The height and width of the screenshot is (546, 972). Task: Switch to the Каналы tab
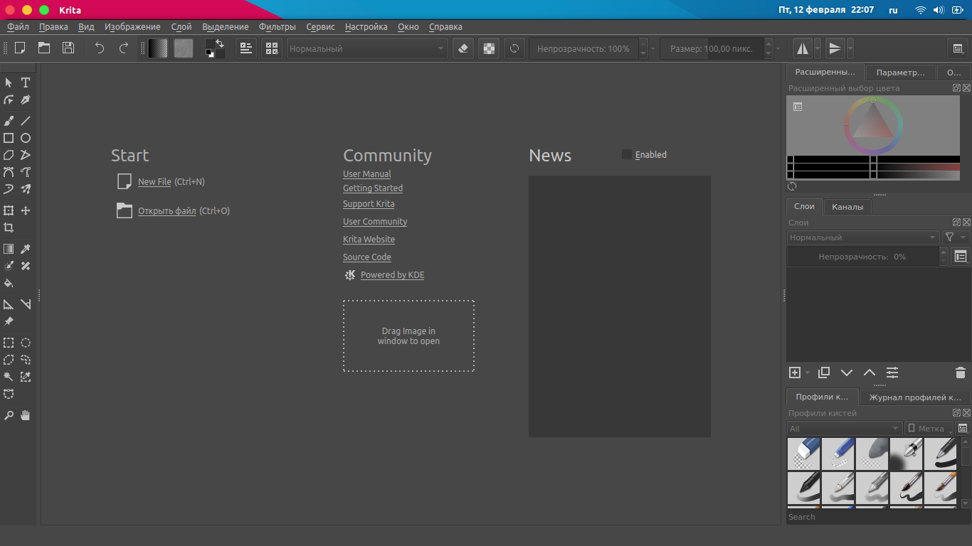coord(847,207)
